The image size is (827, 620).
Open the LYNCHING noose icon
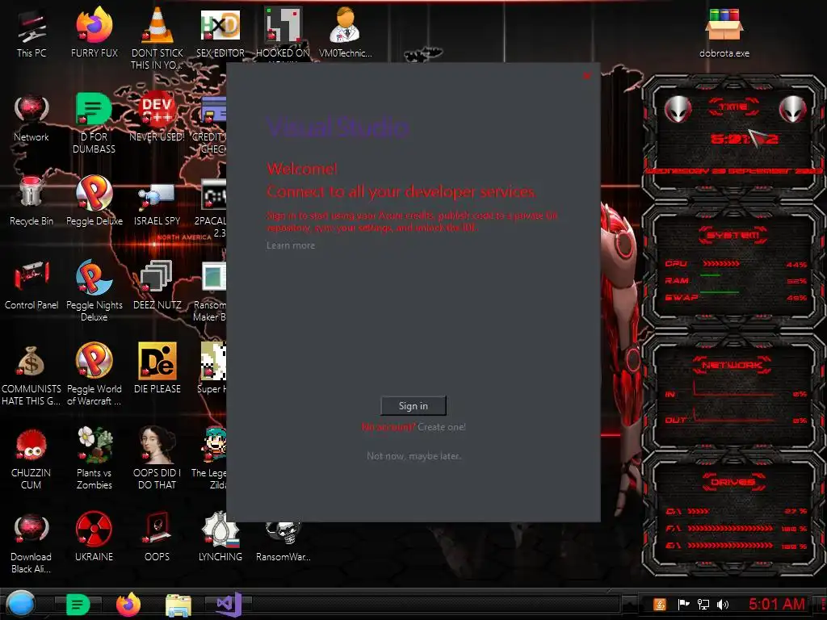[220, 536]
